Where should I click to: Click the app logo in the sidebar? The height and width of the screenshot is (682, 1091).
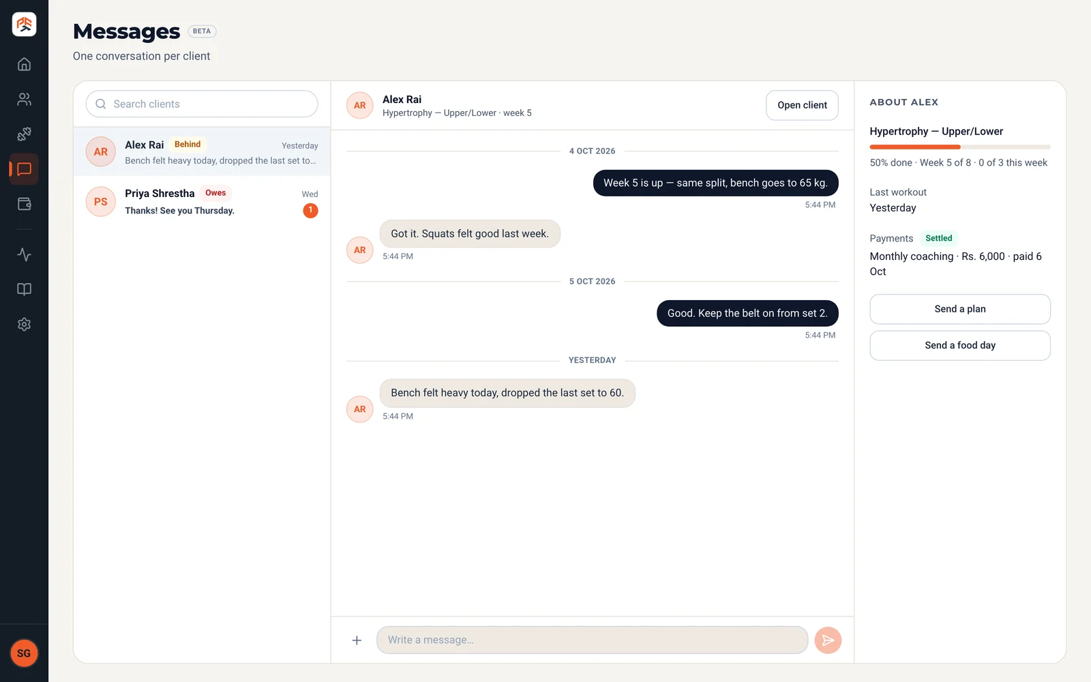pos(24,25)
